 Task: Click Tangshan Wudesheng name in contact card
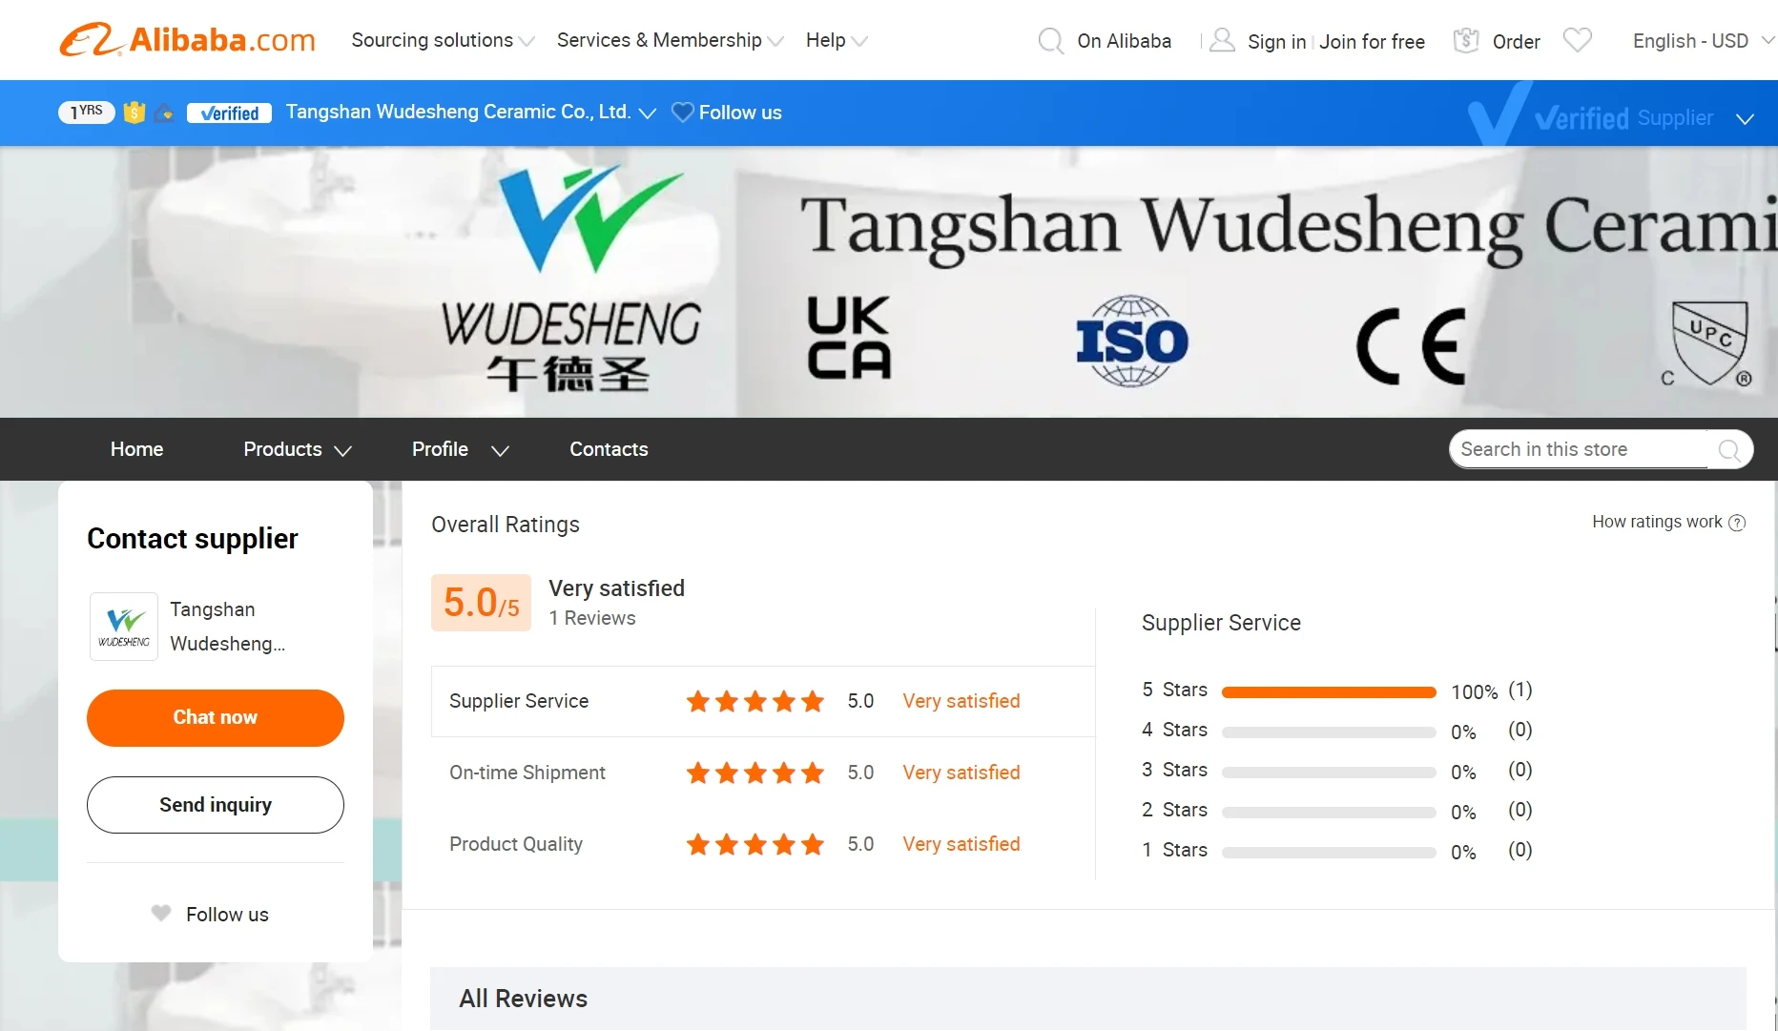coord(227,627)
